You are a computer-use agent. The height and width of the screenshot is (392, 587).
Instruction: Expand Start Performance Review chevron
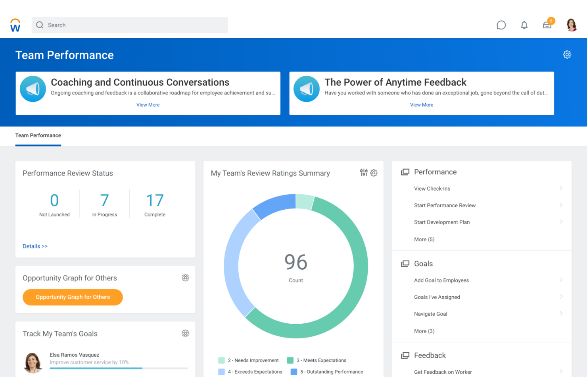coord(561,205)
